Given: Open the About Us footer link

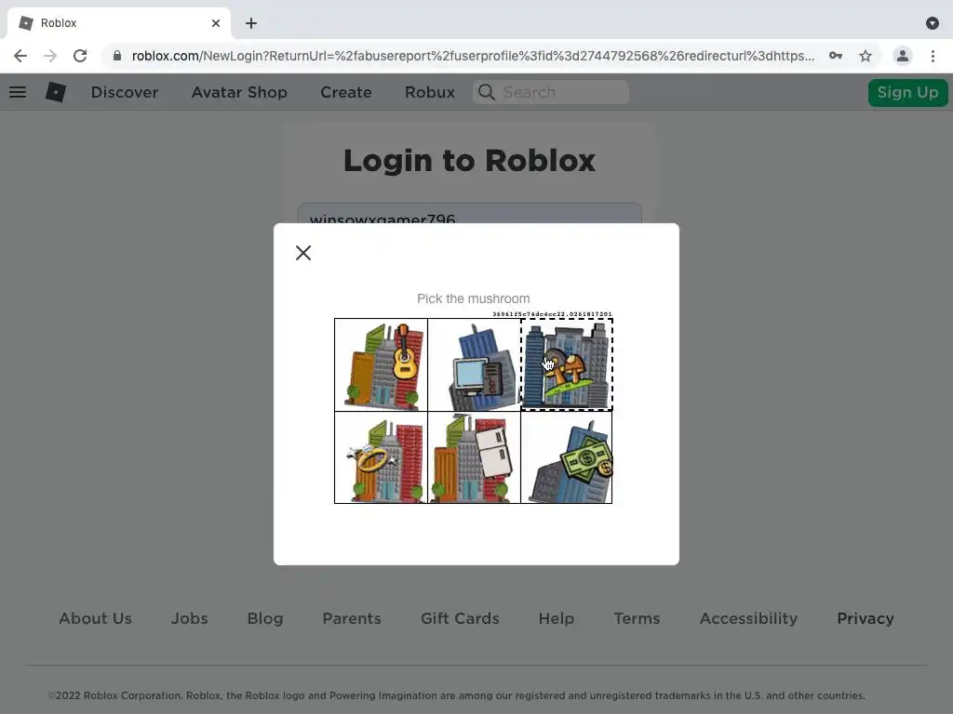Looking at the screenshot, I should 96,618.
